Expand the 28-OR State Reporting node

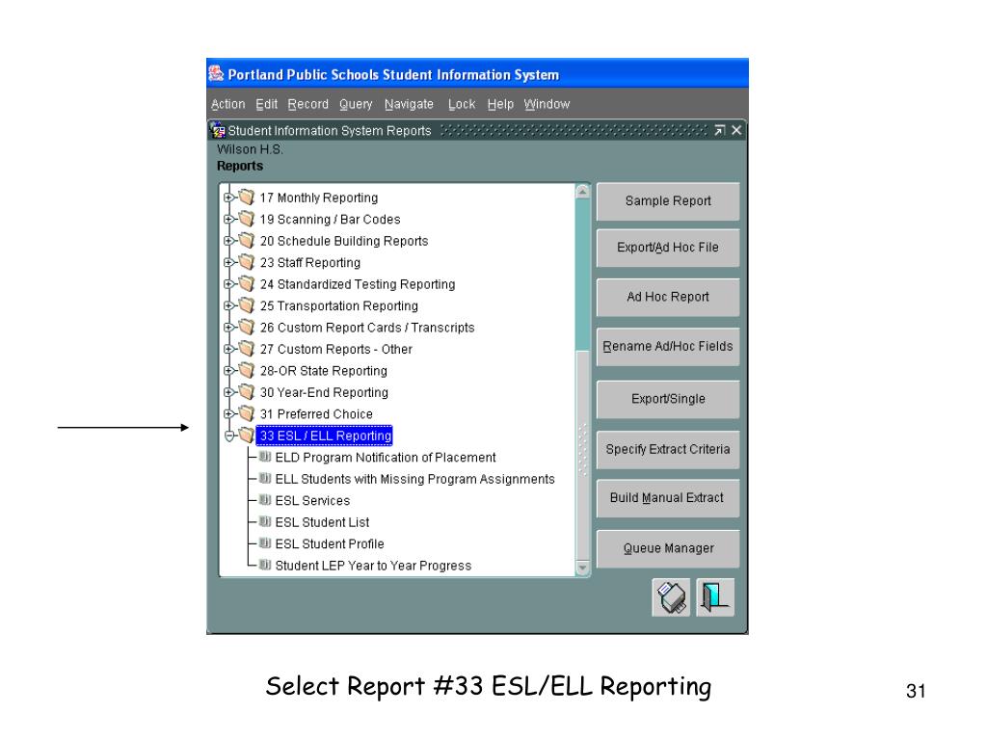point(228,370)
